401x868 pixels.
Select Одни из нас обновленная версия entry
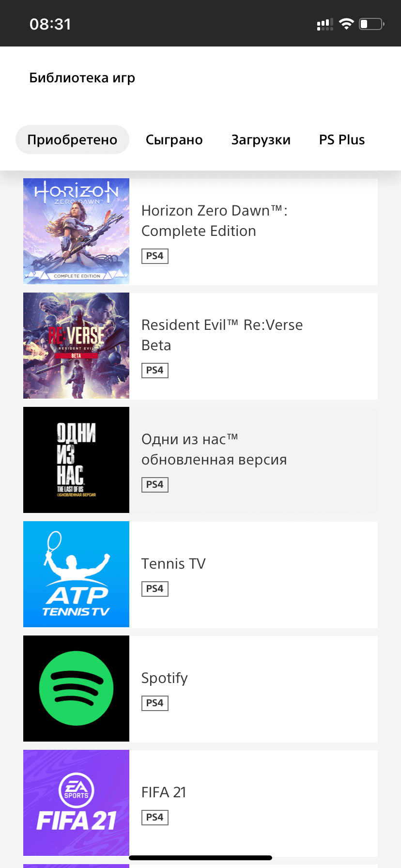click(x=214, y=449)
